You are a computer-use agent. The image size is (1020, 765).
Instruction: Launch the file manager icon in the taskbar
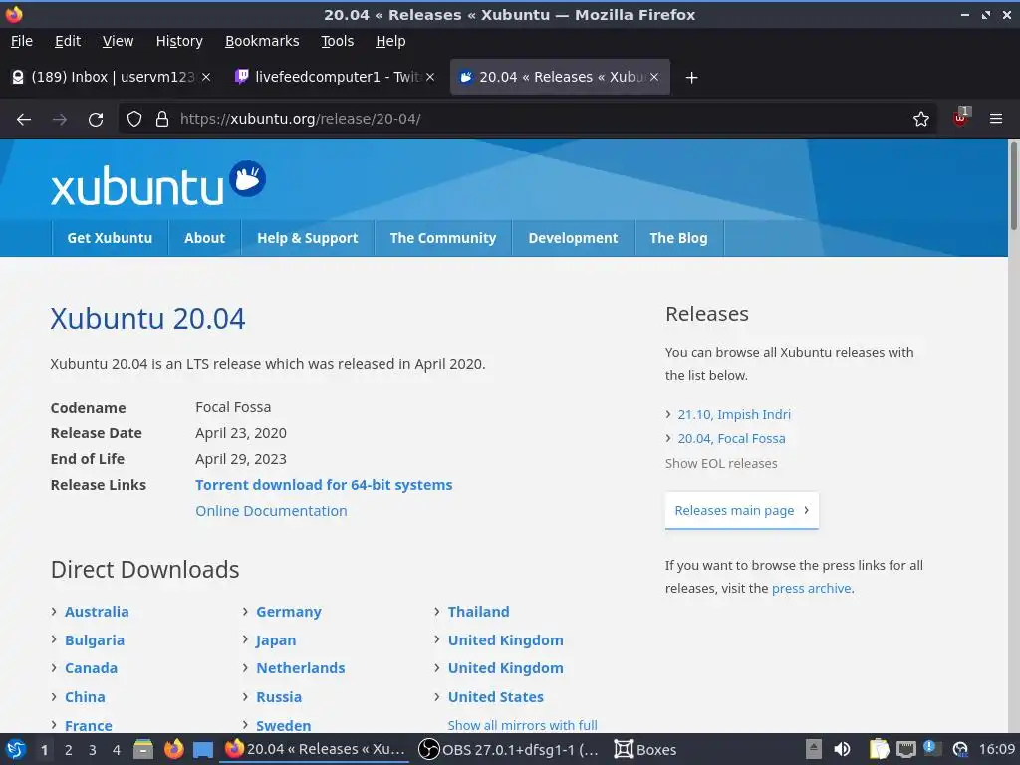(x=143, y=749)
